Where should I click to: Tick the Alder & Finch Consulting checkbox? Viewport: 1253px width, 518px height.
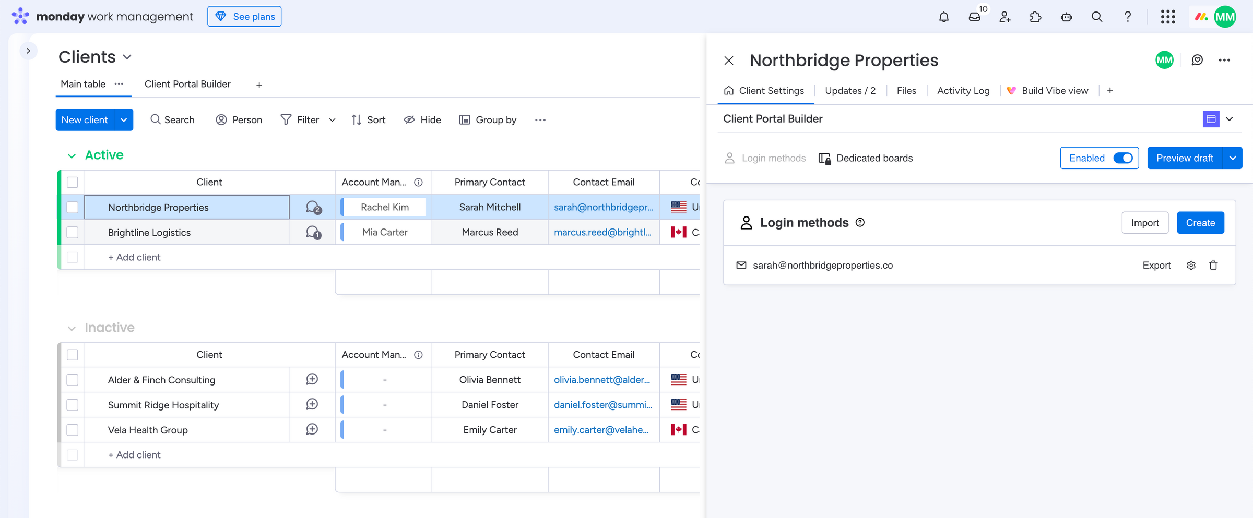[x=73, y=380]
